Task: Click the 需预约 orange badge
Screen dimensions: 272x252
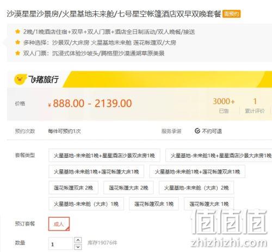Action: (231, 14)
